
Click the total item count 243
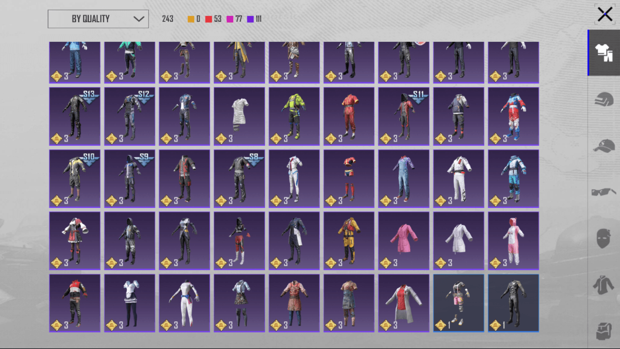[x=168, y=19]
